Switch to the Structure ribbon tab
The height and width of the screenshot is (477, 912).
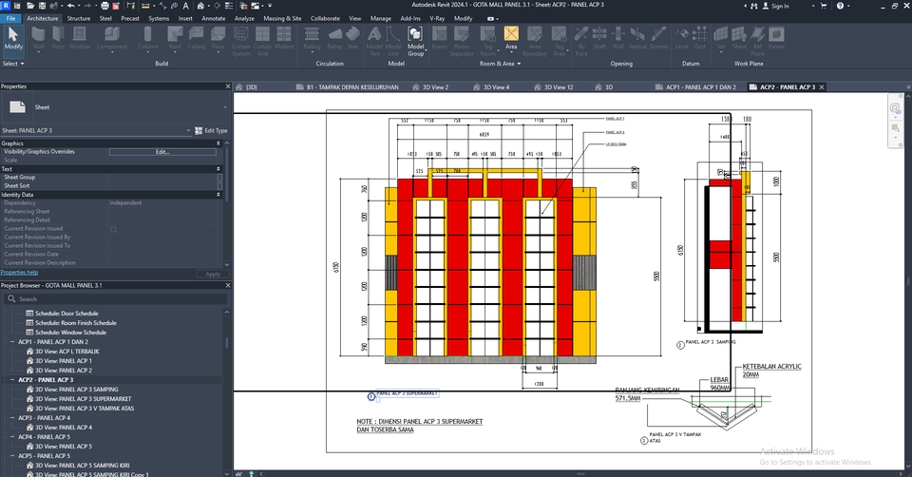coord(79,18)
